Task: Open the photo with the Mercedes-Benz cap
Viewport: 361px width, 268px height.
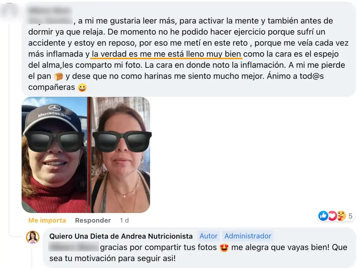Action: (x=55, y=155)
